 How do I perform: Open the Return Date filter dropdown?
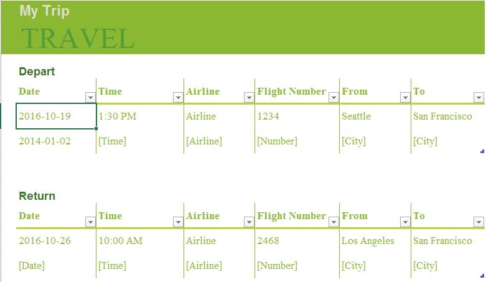(x=90, y=222)
